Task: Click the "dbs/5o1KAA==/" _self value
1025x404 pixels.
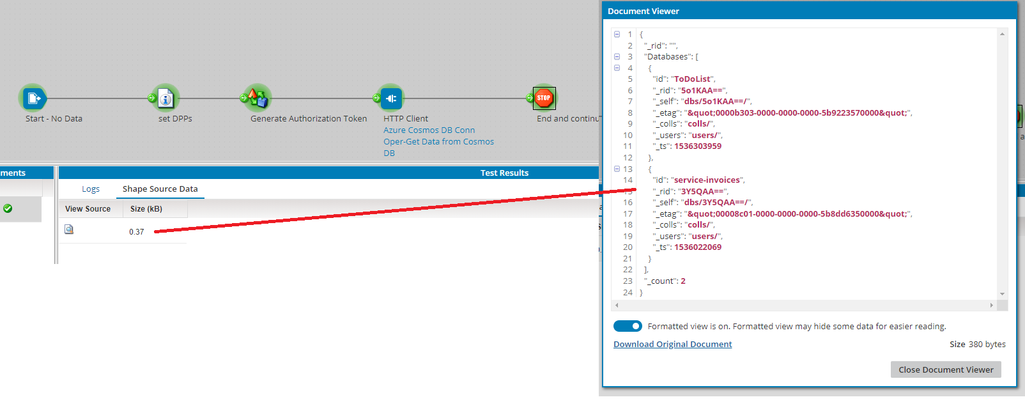Action: pyautogui.click(x=716, y=102)
